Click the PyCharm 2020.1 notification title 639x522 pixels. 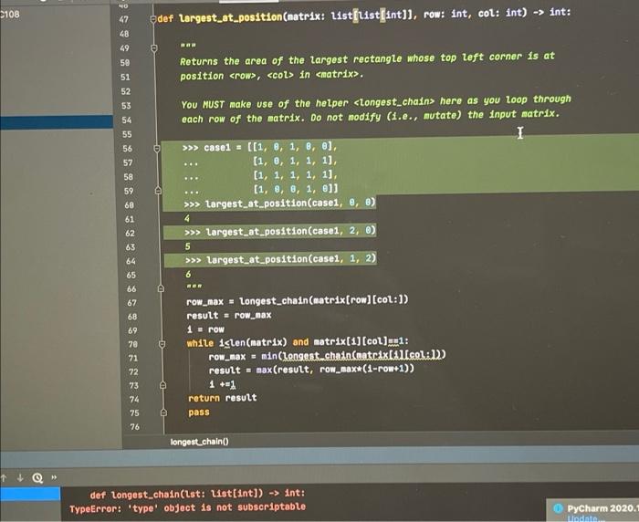pyautogui.click(x=602, y=508)
